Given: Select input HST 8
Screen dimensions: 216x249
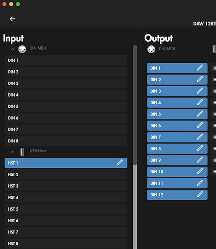Looking at the screenshot, I should [66, 244].
